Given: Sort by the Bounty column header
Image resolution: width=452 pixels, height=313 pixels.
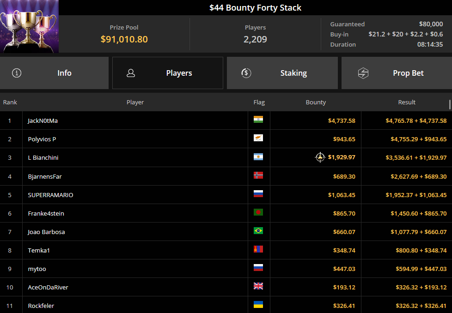Looking at the screenshot, I should 316,102.
